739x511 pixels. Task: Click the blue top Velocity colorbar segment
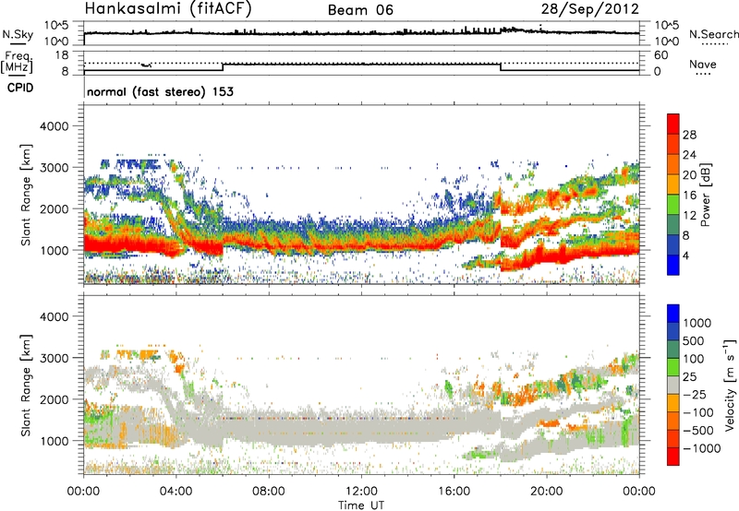pyautogui.click(x=673, y=314)
